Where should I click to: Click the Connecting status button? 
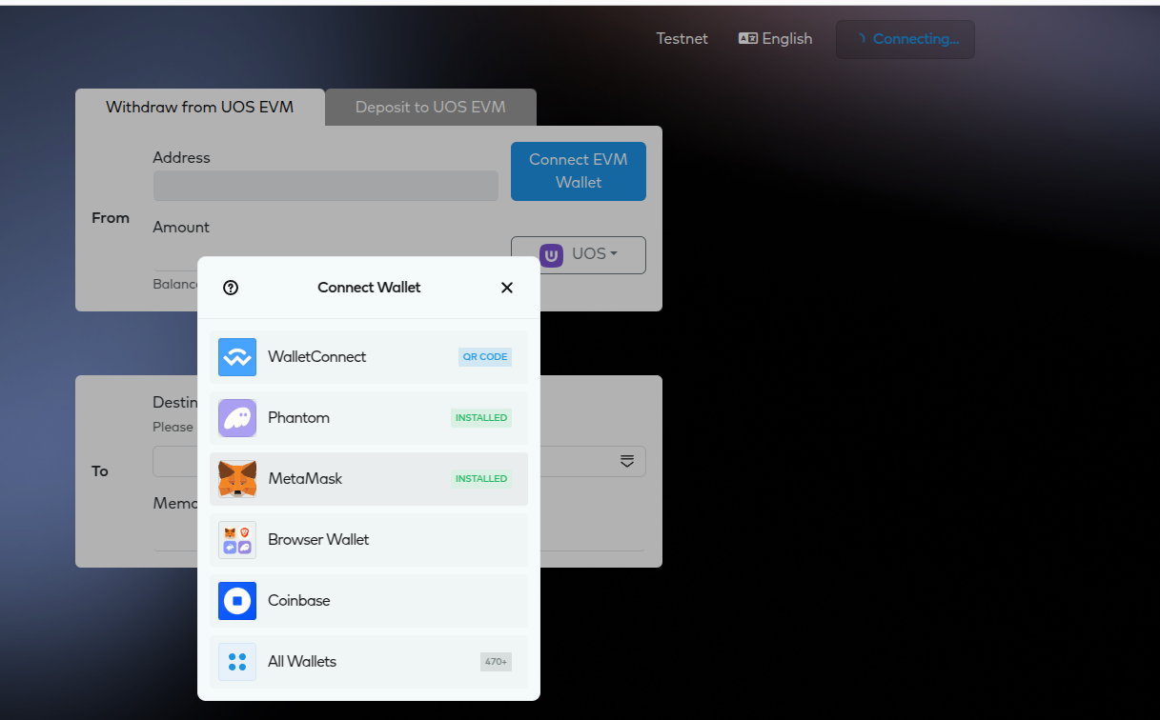coord(906,39)
